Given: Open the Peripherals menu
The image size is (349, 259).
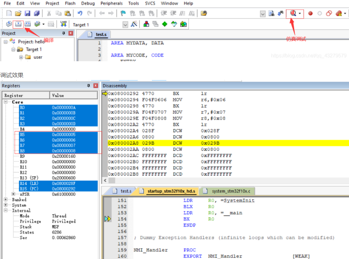Looking at the screenshot, I should coord(111,3).
